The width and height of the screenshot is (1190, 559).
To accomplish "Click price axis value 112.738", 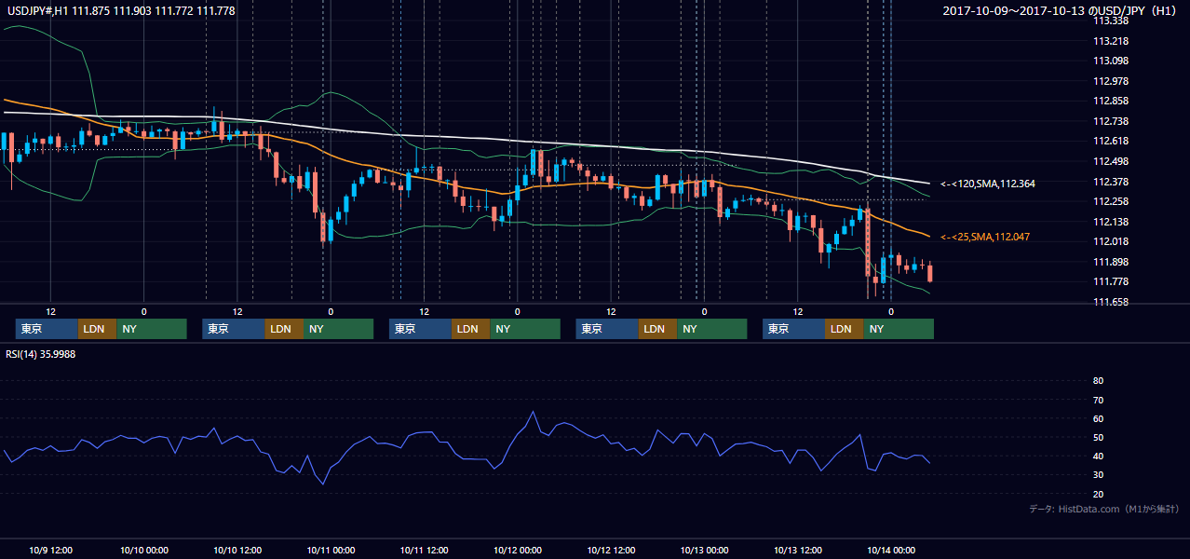I will click(x=1111, y=121).
